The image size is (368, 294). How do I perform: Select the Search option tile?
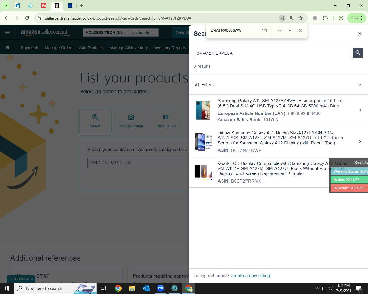click(95, 121)
